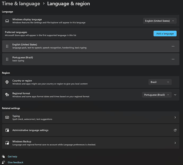The image size is (183, 165).
Task: Open the Windows Backup settings page
Action: point(90,143)
